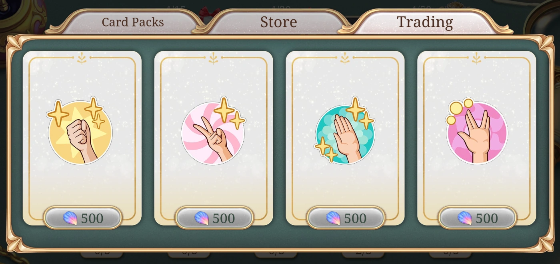Open the Card Packs tab
Viewport: 560px width, 264px height.
click(x=132, y=22)
